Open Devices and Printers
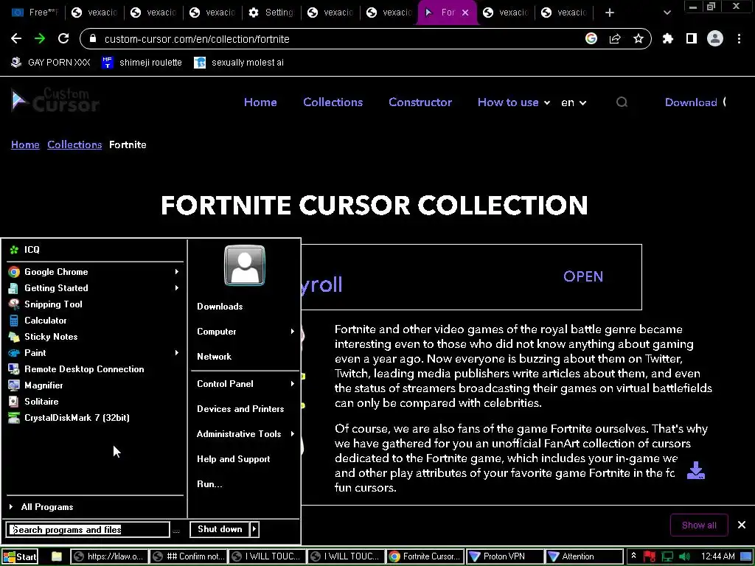755x566 pixels. tap(240, 409)
